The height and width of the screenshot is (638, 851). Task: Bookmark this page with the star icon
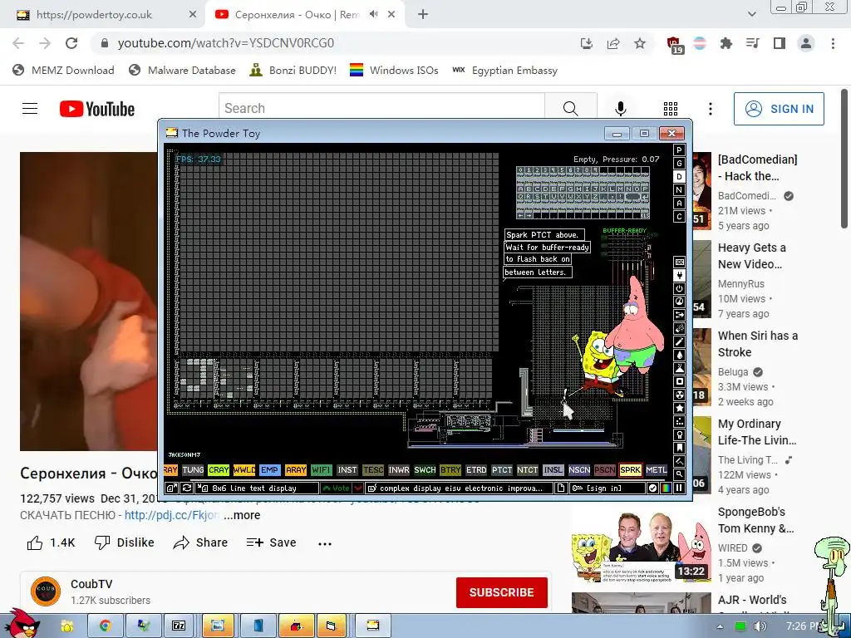[x=640, y=43]
